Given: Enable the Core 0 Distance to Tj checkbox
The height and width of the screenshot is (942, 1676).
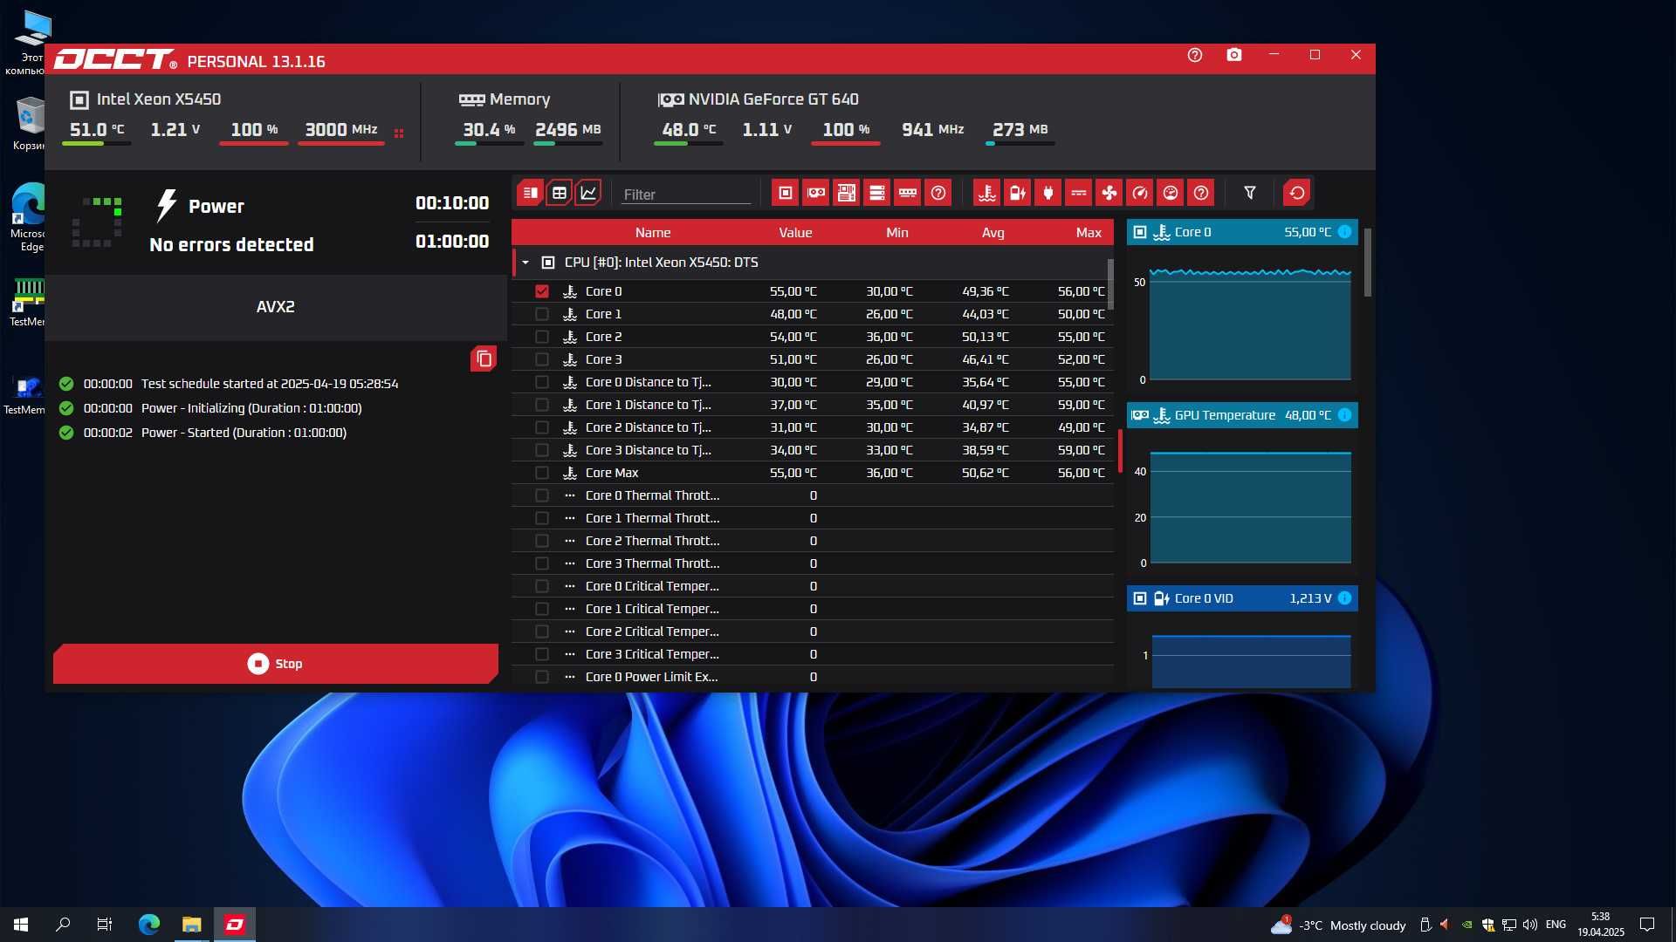Looking at the screenshot, I should click(542, 382).
